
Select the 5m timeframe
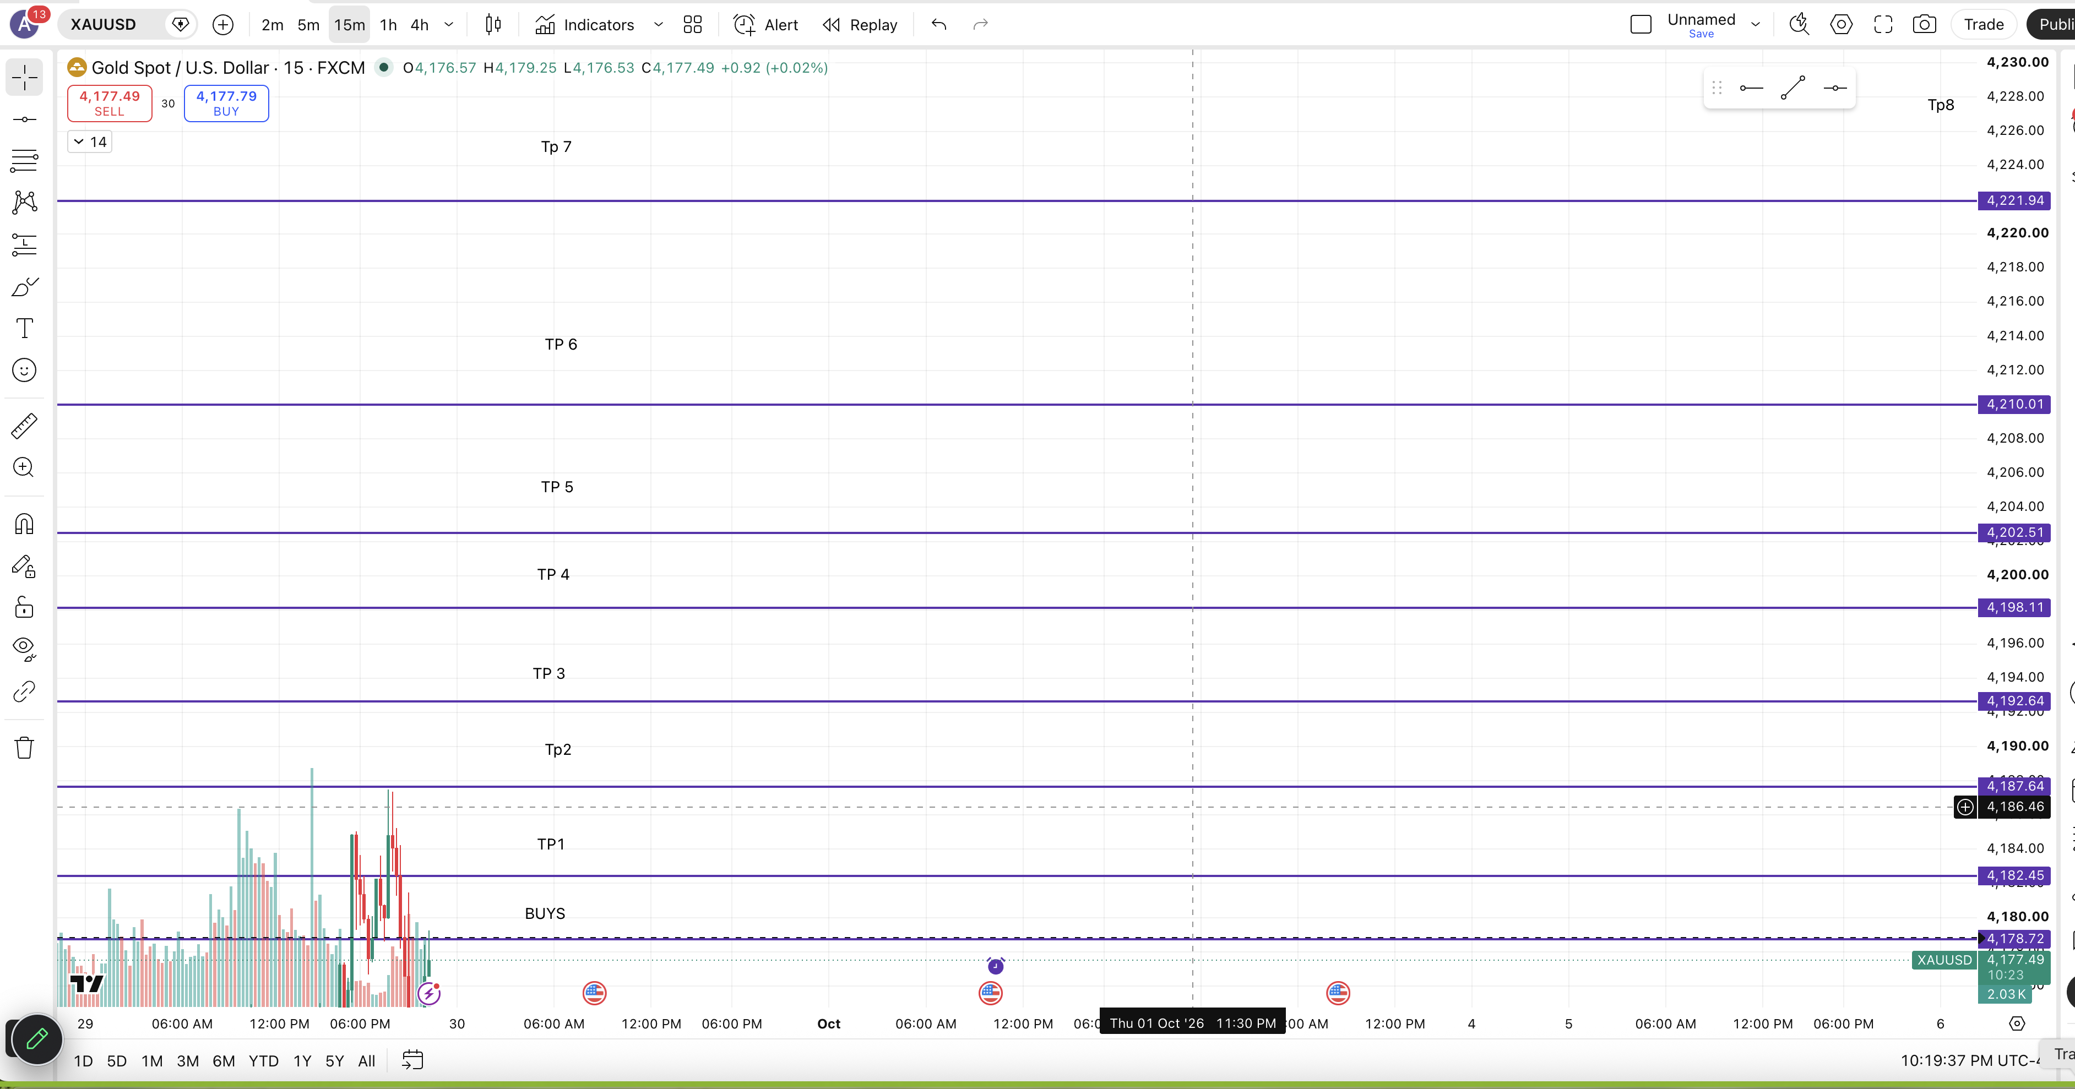click(308, 25)
